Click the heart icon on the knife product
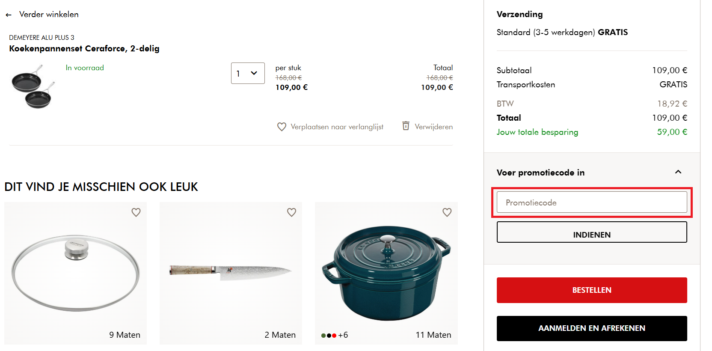 click(291, 212)
